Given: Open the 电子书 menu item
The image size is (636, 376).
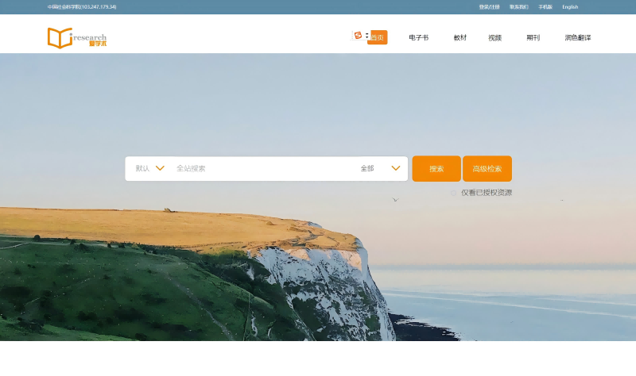Looking at the screenshot, I should [418, 37].
